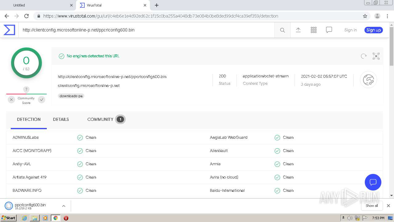Vote negative with community X icon
The width and height of the screenshot is (394, 222).
[11, 99]
